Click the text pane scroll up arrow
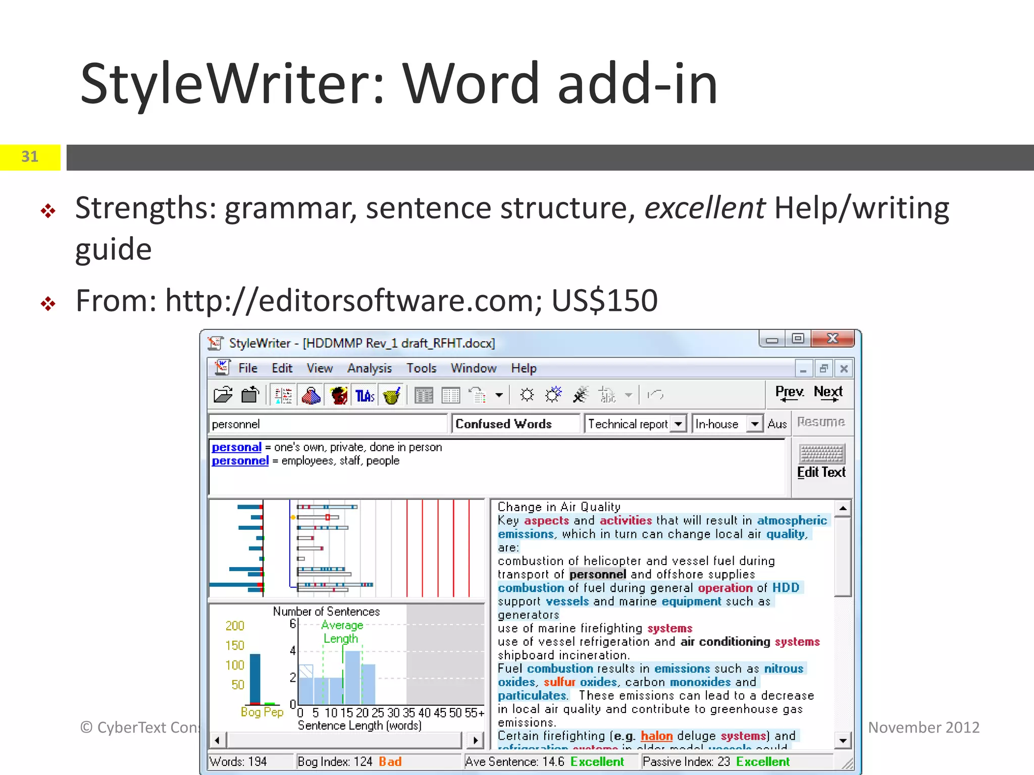The height and width of the screenshot is (775, 1034). 843,509
